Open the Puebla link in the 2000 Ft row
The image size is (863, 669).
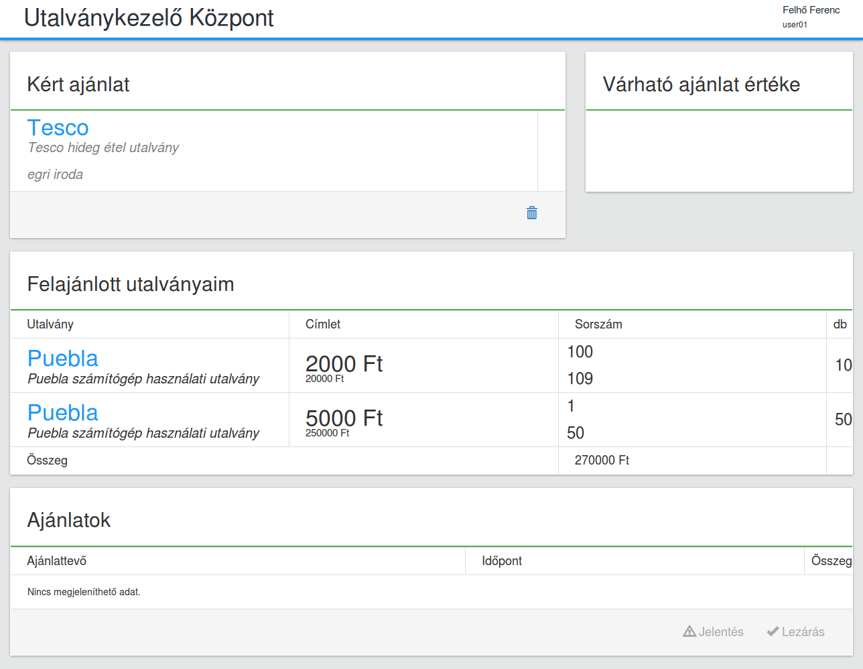click(x=62, y=358)
